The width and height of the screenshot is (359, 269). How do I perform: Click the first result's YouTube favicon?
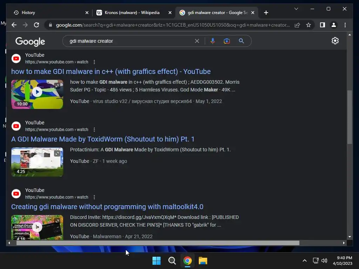click(x=16, y=58)
